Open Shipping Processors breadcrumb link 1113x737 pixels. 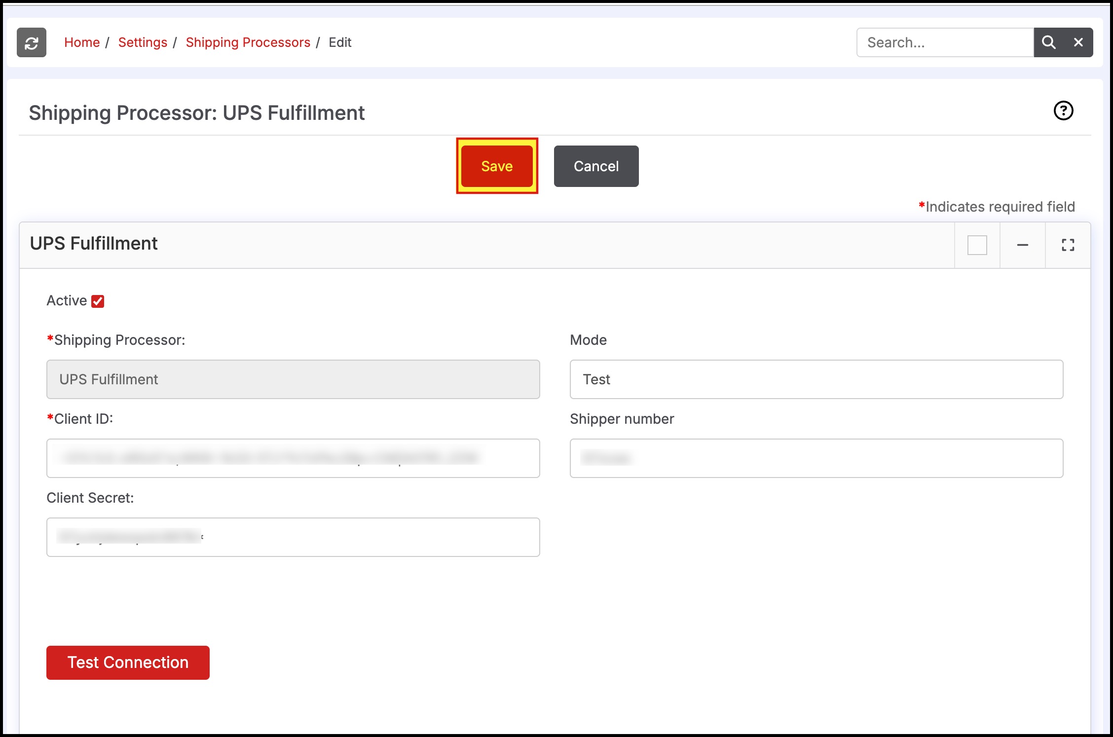pos(248,42)
